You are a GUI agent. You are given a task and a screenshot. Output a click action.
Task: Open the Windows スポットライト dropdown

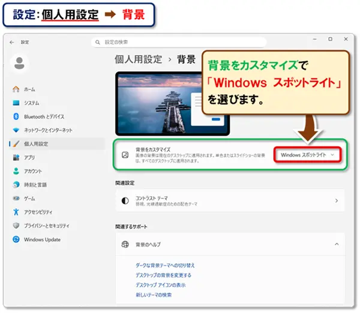coord(307,155)
